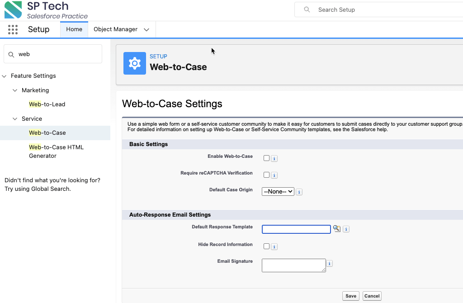Image resolution: width=463 pixels, height=303 pixels.
Task: Expand the Object Manager tab chevron menu
Action: click(x=146, y=30)
